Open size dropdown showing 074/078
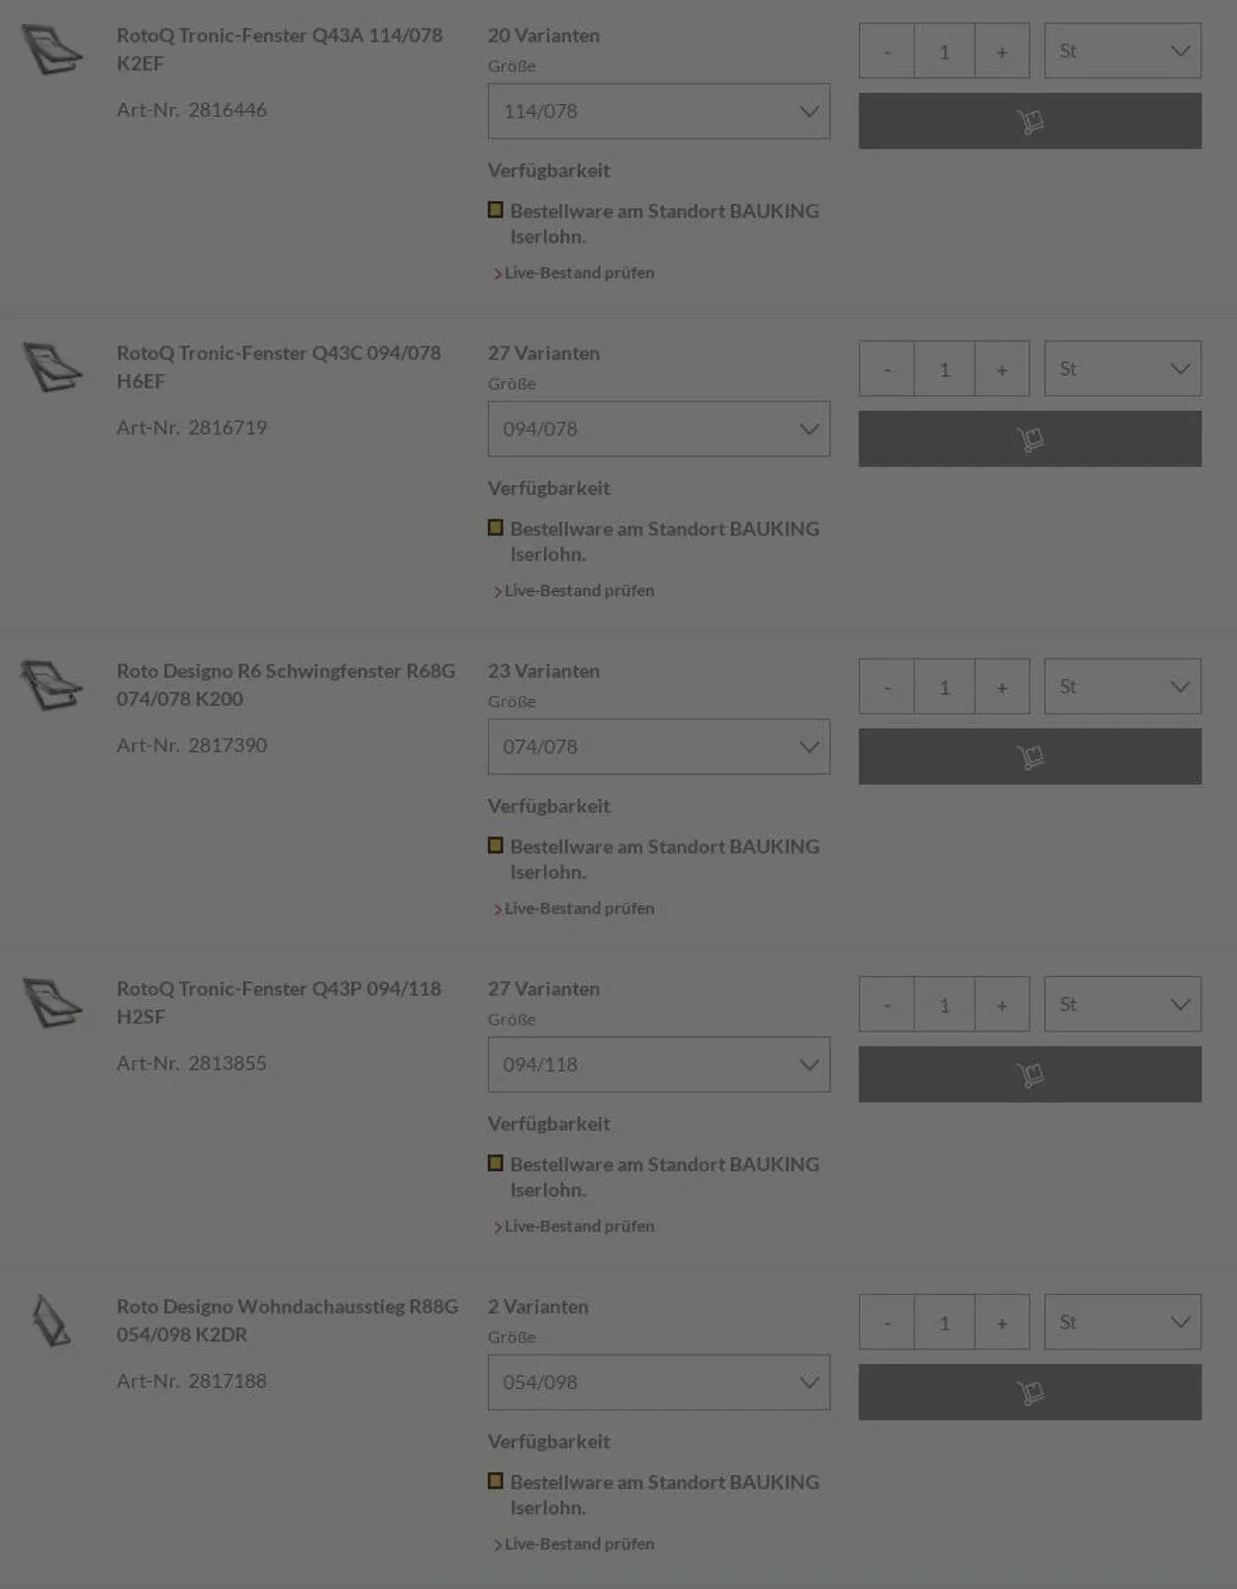1237x1589 pixels. point(658,746)
